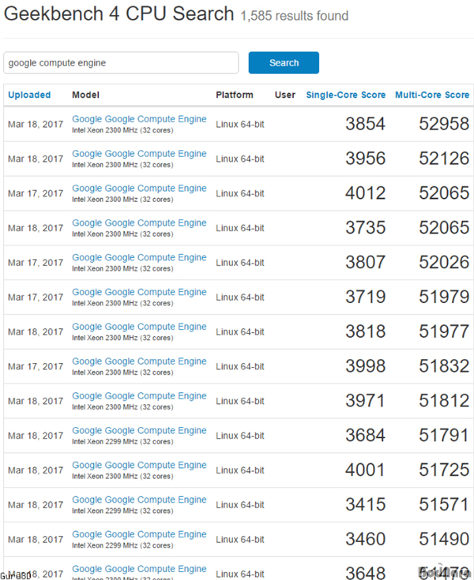Sort by Single-Core Score header
The width and height of the screenshot is (474, 580).
346,95
